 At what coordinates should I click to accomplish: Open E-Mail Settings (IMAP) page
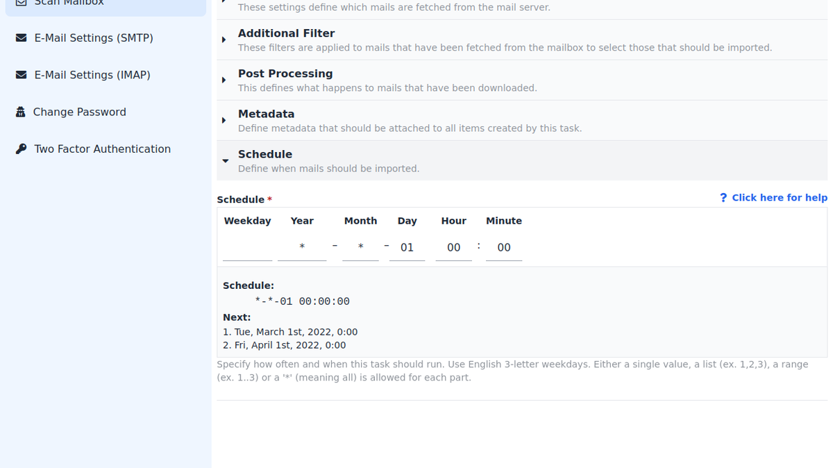pyautogui.click(x=92, y=75)
